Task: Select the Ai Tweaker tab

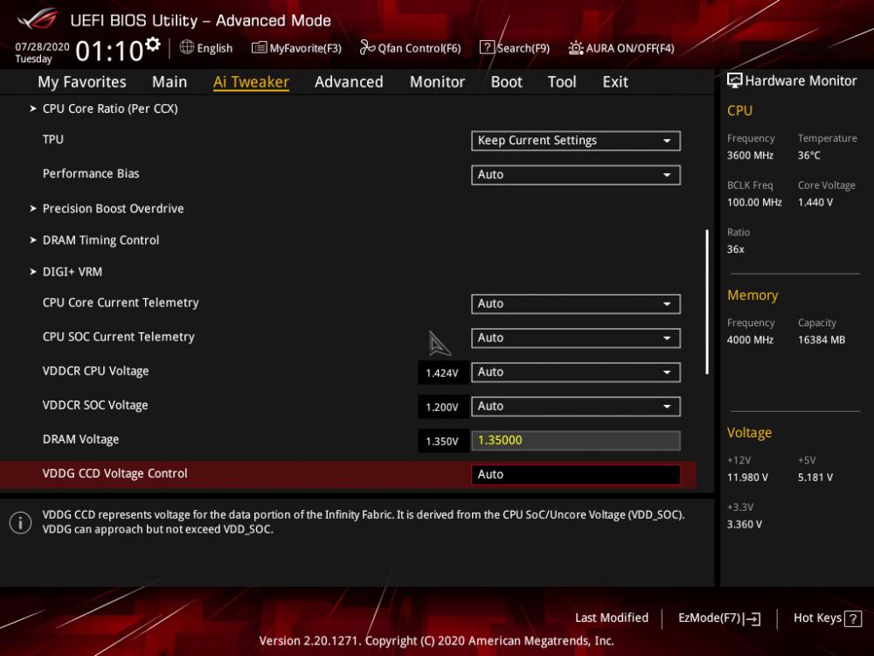Action: click(x=251, y=82)
